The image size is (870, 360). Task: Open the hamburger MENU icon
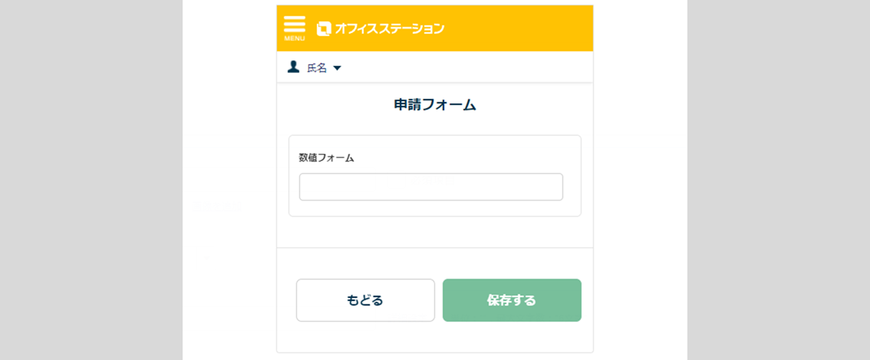pyautogui.click(x=295, y=24)
